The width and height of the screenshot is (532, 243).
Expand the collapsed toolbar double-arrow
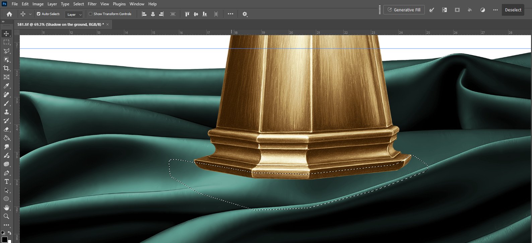(x=3, y=22)
